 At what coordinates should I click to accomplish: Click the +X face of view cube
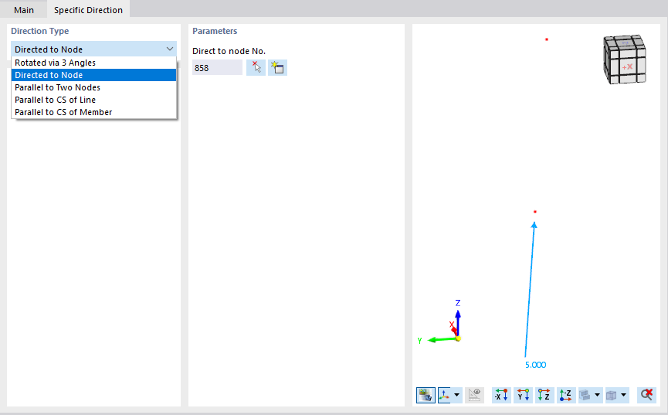(x=627, y=67)
